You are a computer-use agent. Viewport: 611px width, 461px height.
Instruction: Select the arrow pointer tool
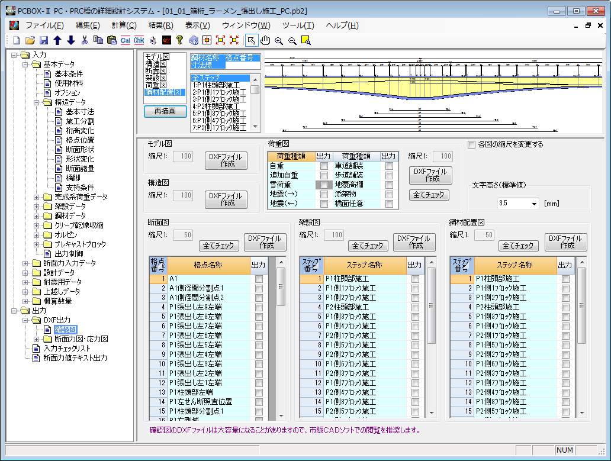[252, 40]
